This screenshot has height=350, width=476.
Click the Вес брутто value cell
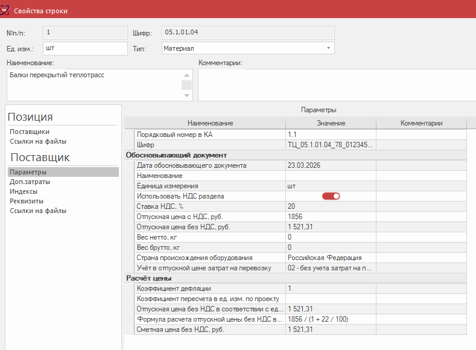[x=331, y=247]
